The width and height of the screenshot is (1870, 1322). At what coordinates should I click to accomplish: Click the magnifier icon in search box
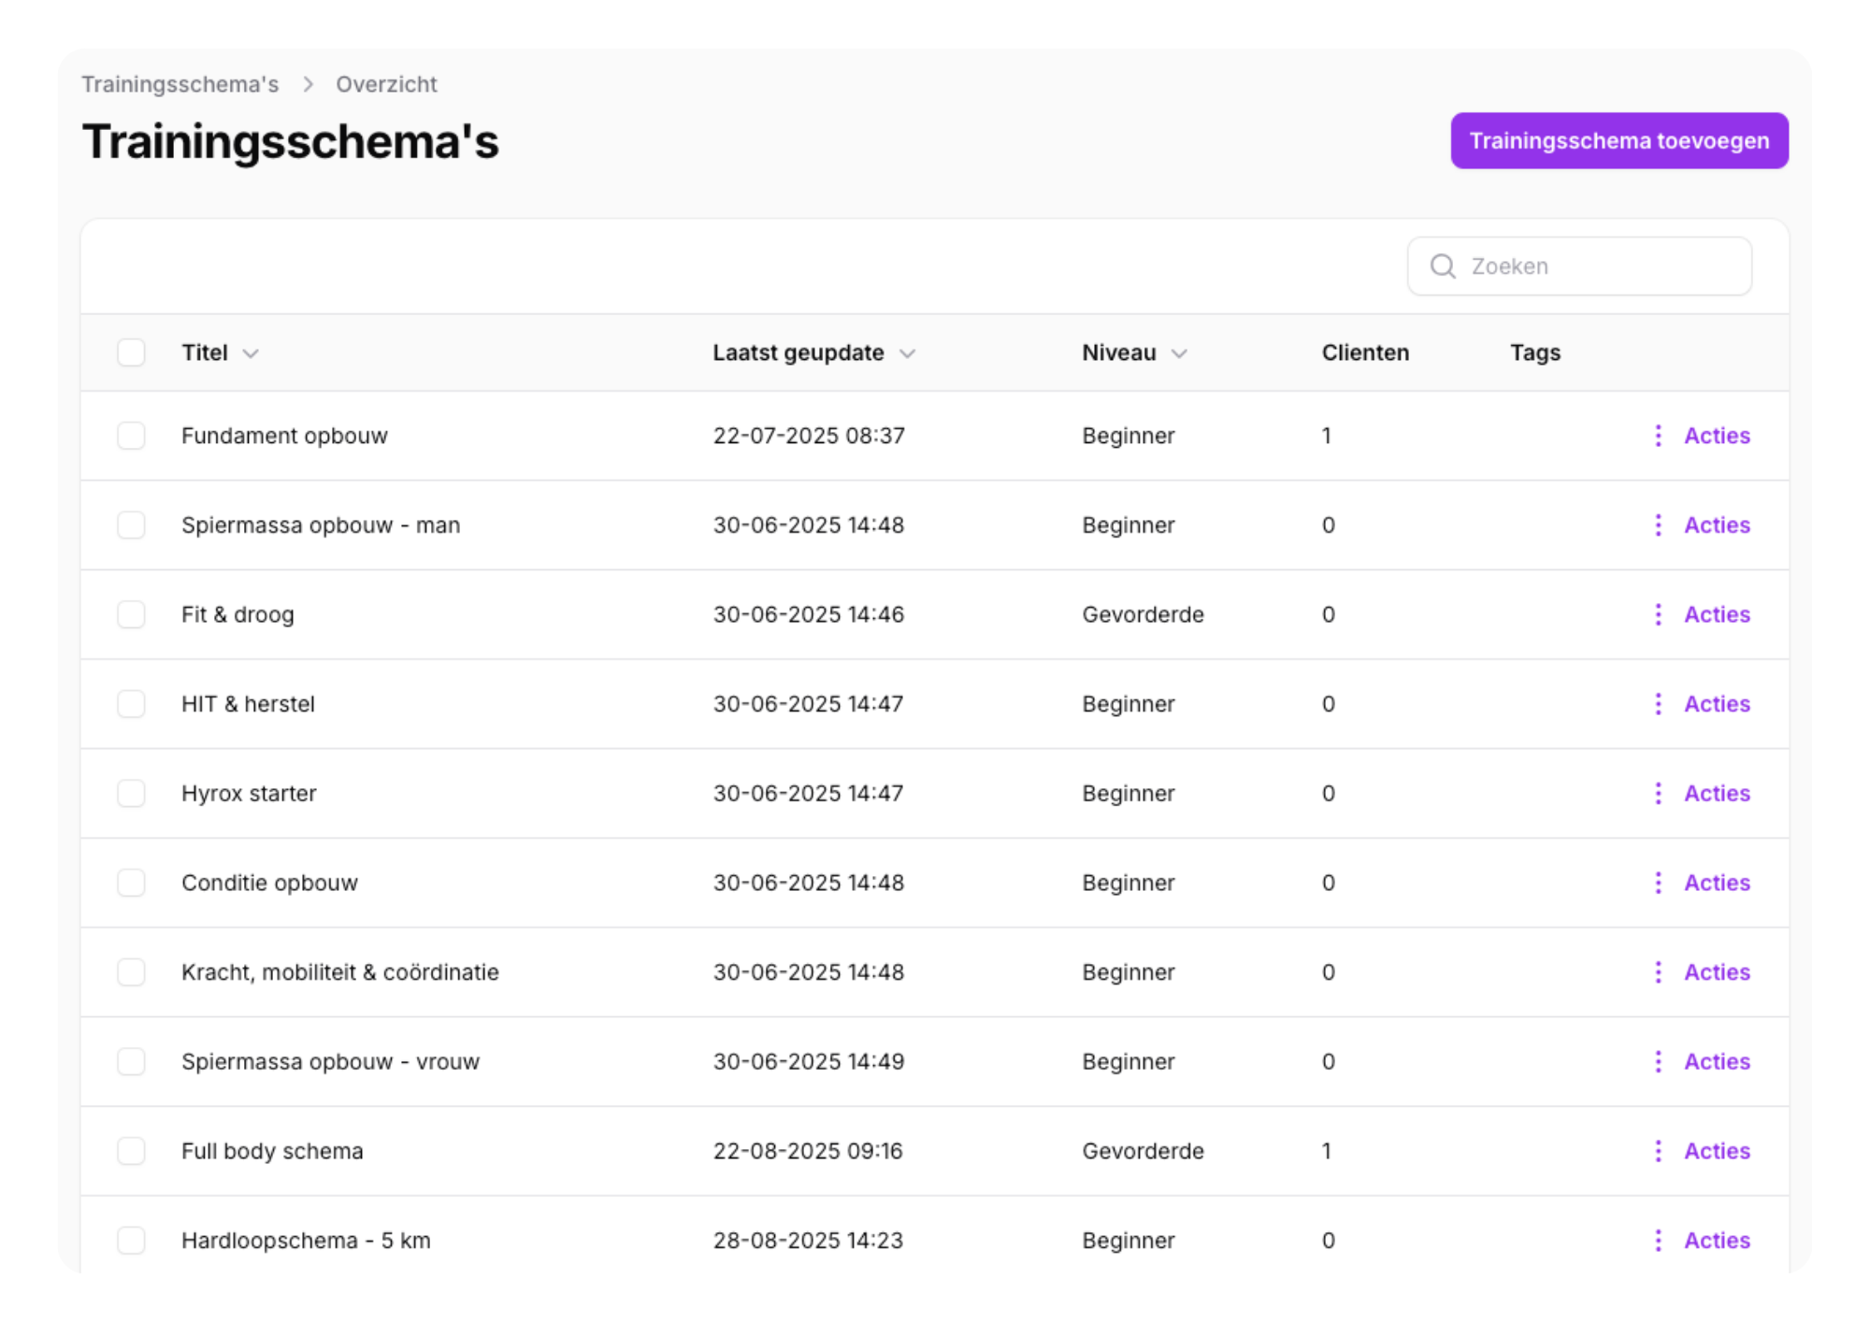1443,266
